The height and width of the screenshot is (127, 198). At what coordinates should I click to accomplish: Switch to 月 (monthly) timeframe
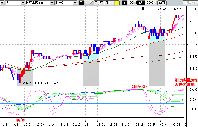tap(106, 3)
